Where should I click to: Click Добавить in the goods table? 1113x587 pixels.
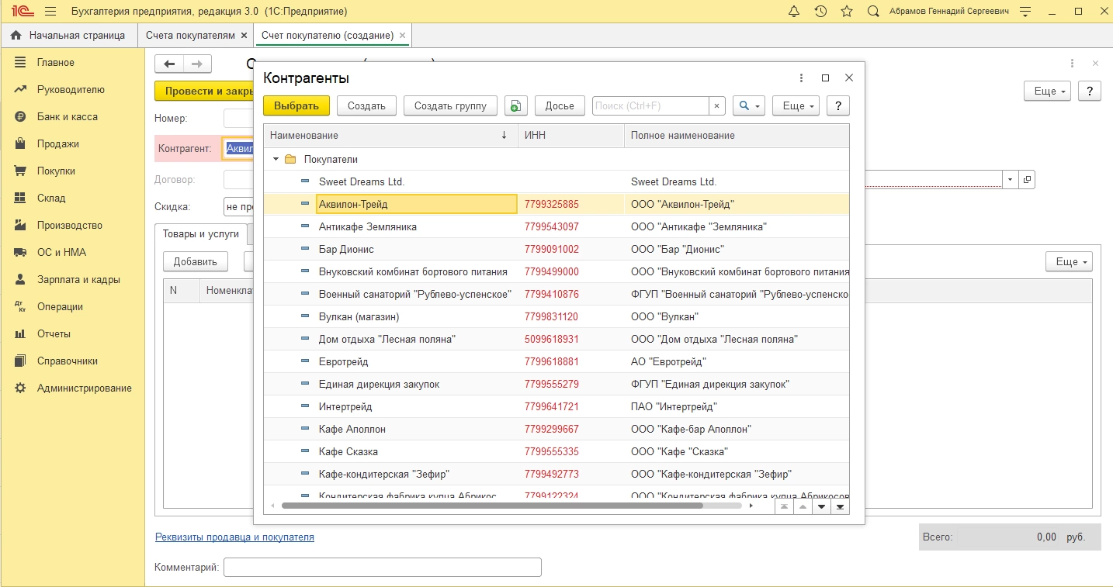point(196,261)
